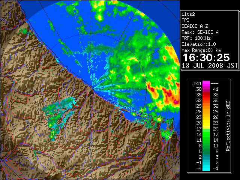Click the green 11 dBZ legend swatch
The width and height of the screenshot is (240, 180).
click(x=206, y=140)
